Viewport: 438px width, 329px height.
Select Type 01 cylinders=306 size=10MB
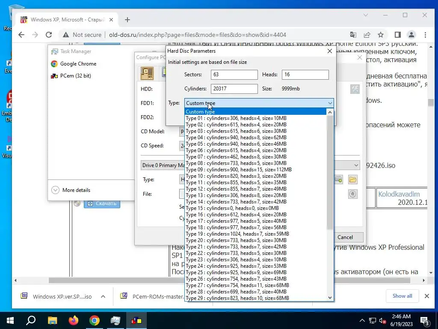(x=255, y=118)
